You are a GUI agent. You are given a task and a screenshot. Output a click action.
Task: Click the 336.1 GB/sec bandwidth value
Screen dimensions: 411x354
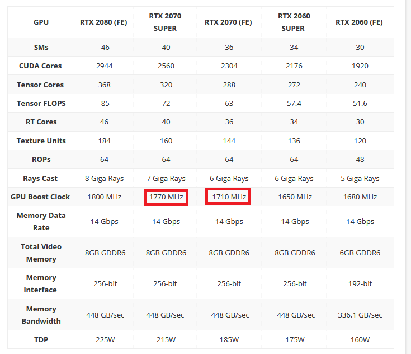360,315
